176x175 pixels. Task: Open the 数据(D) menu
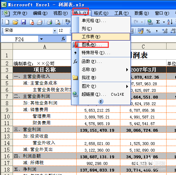[142, 13]
